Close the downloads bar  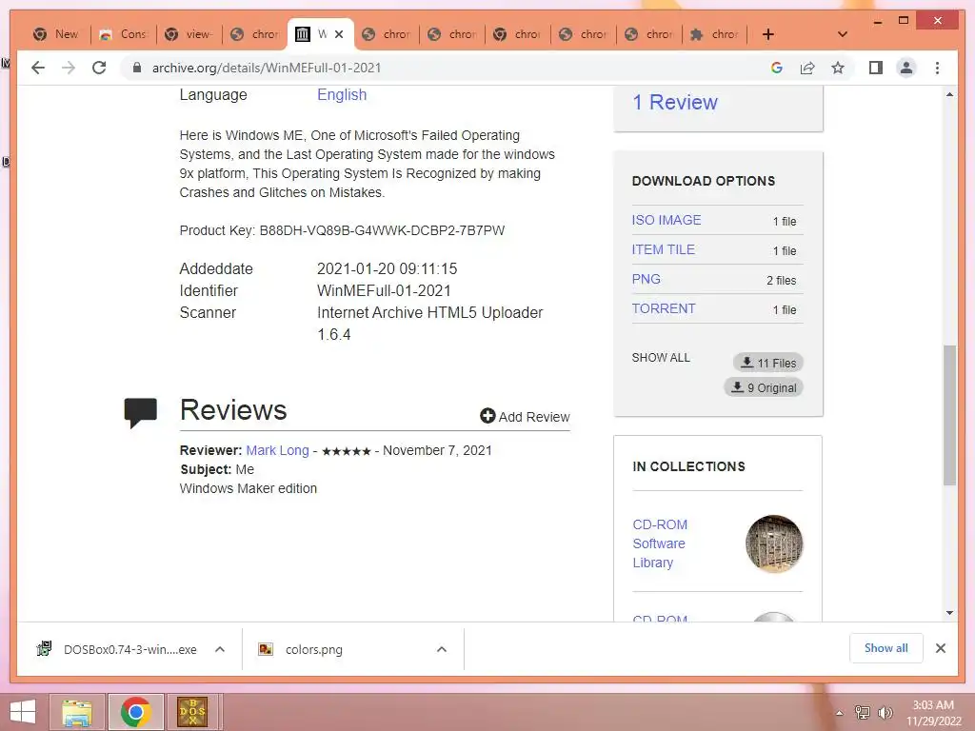click(940, 648)
